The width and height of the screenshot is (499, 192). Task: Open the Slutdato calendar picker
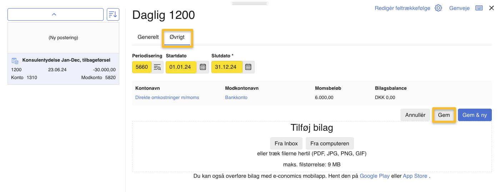[248, 67]
